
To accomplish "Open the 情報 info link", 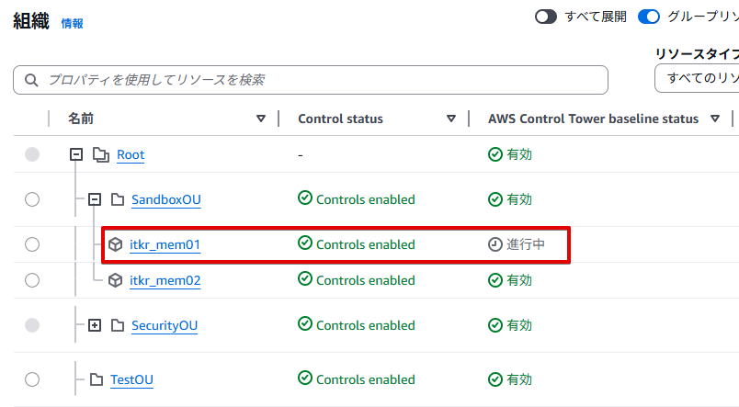I will 72,24.
